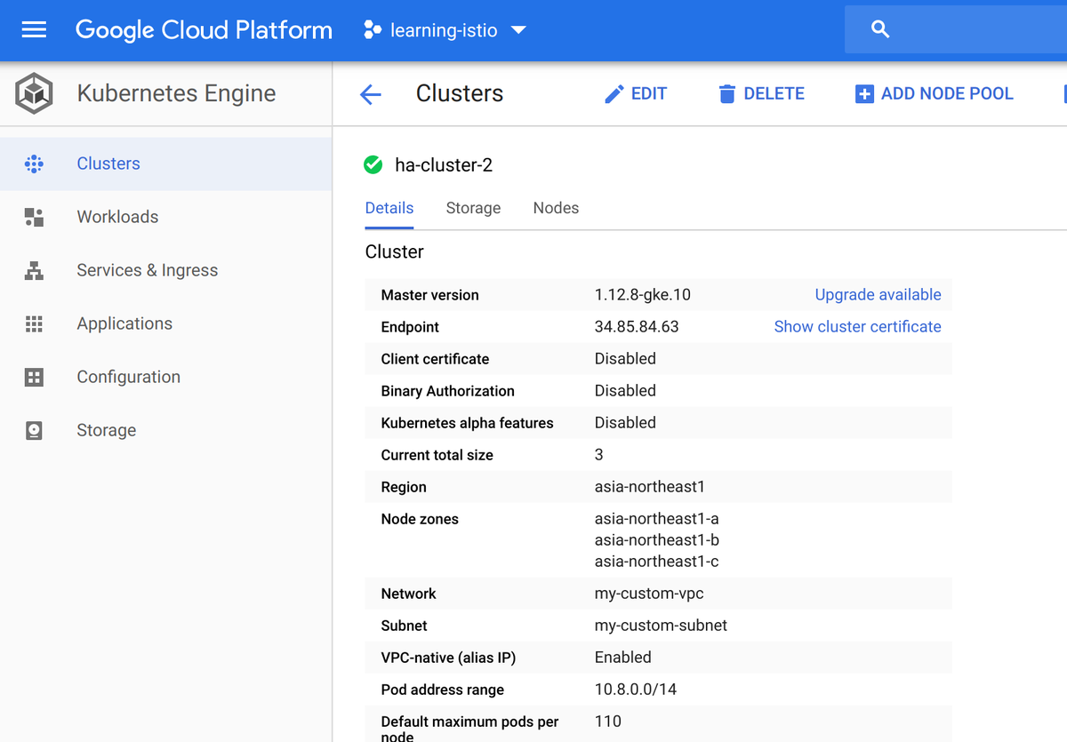Click the Configuration sidebar icon

coord(34,377)
